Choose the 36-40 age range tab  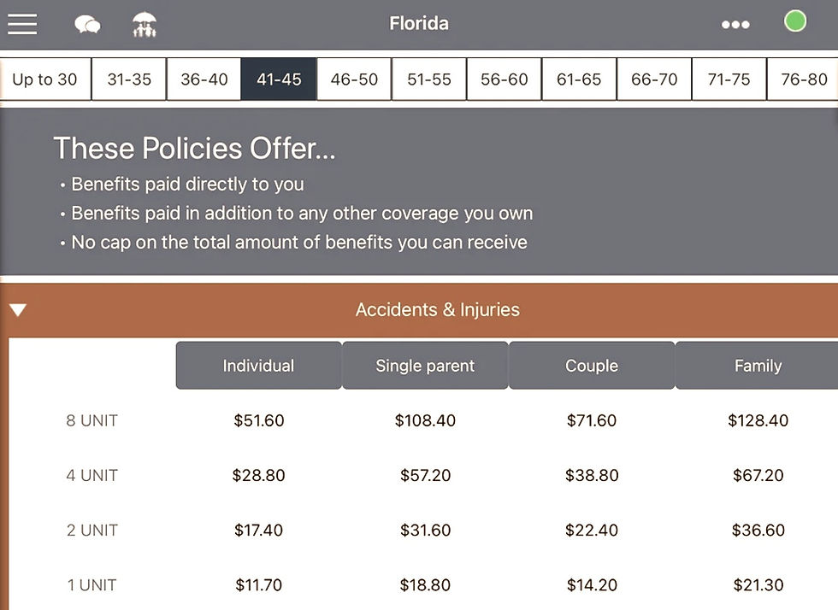coord(204,79)
